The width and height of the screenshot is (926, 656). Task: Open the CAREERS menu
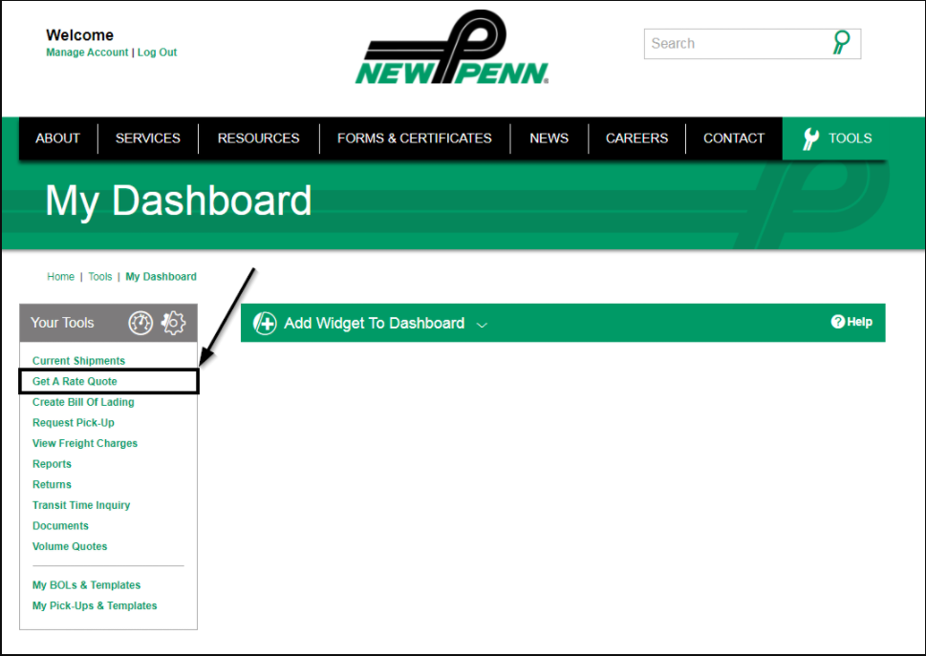click(636, 138)
